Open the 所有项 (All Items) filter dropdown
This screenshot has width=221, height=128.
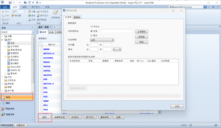(33, 32)
